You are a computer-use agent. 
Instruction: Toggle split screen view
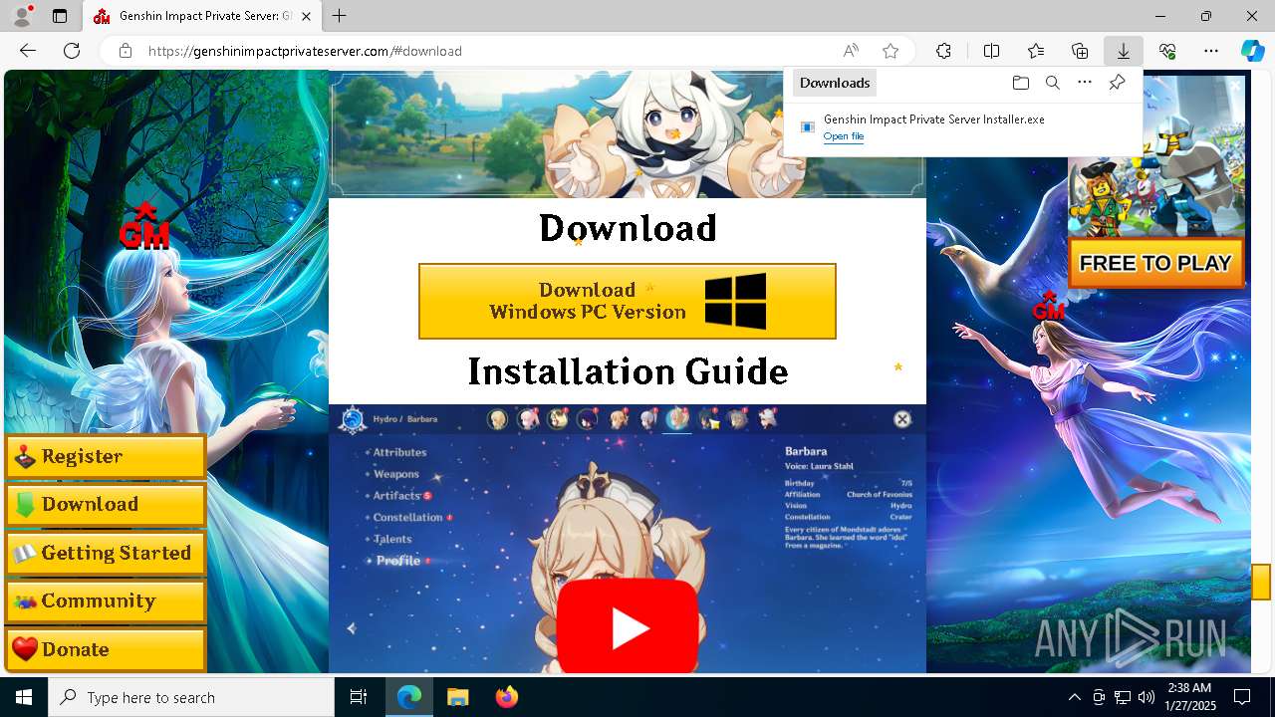pyautogui.click(x=991, y=51)
